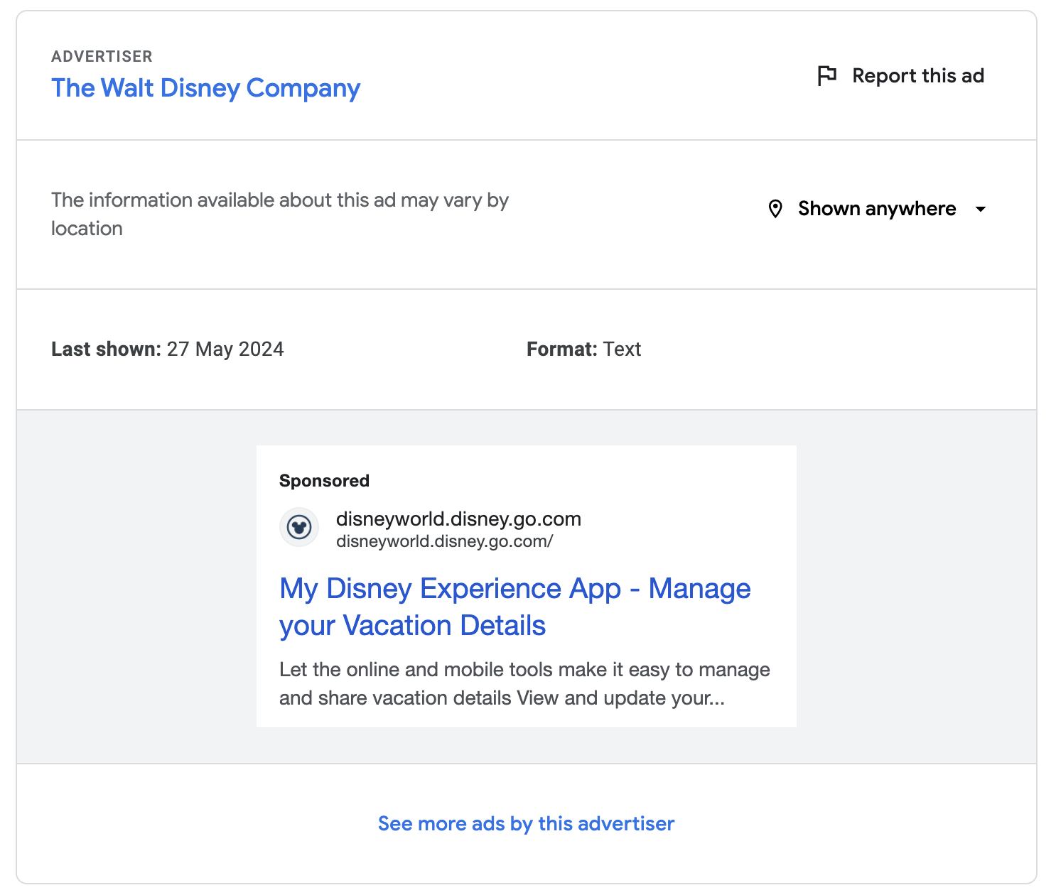
Task: Click the ad description about online and mobile tools
Action: (525, 684)
